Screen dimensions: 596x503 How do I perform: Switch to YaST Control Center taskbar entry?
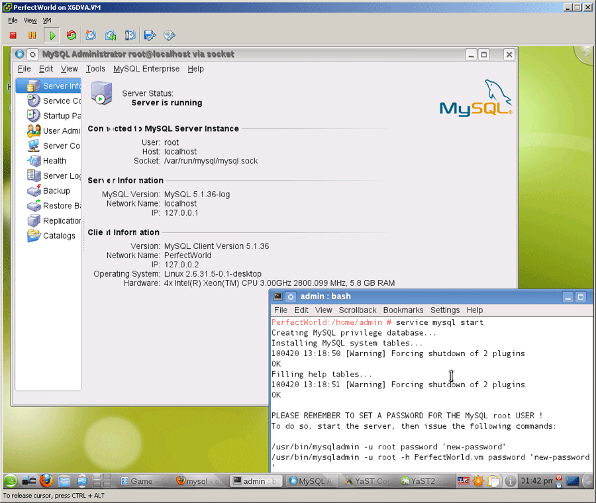tap(368, 481)
